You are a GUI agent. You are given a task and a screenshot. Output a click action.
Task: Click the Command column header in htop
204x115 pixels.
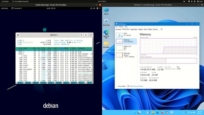81,48
